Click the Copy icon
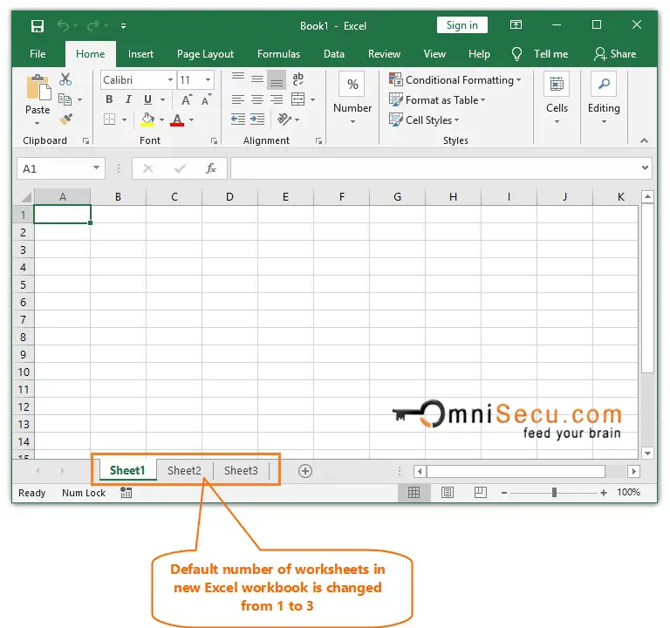The image size is (670, 628). pyautogui.click(x=65, y=99)
